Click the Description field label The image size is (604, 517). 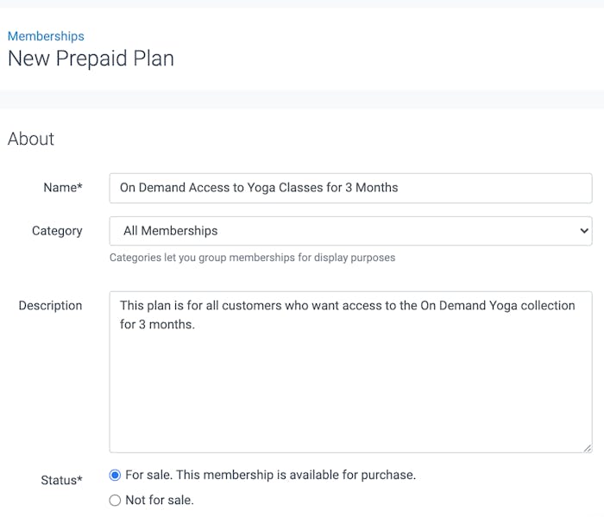[x=50, y=305]
